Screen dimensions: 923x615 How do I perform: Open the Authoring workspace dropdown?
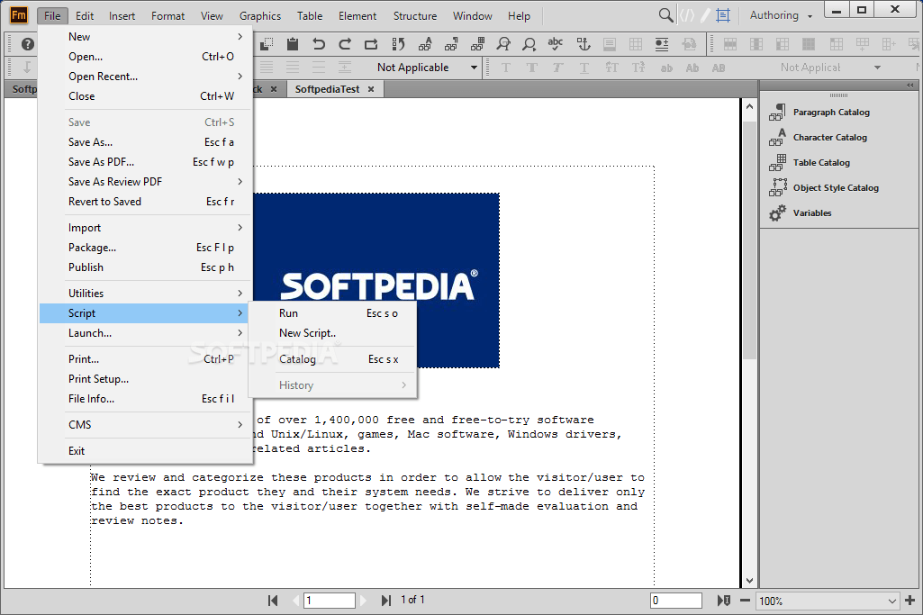pos(779,14)
